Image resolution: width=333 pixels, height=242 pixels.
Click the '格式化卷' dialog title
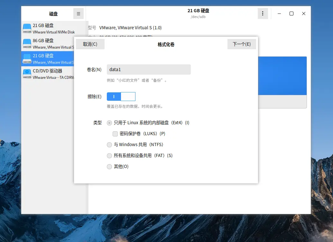click(166, 44)
